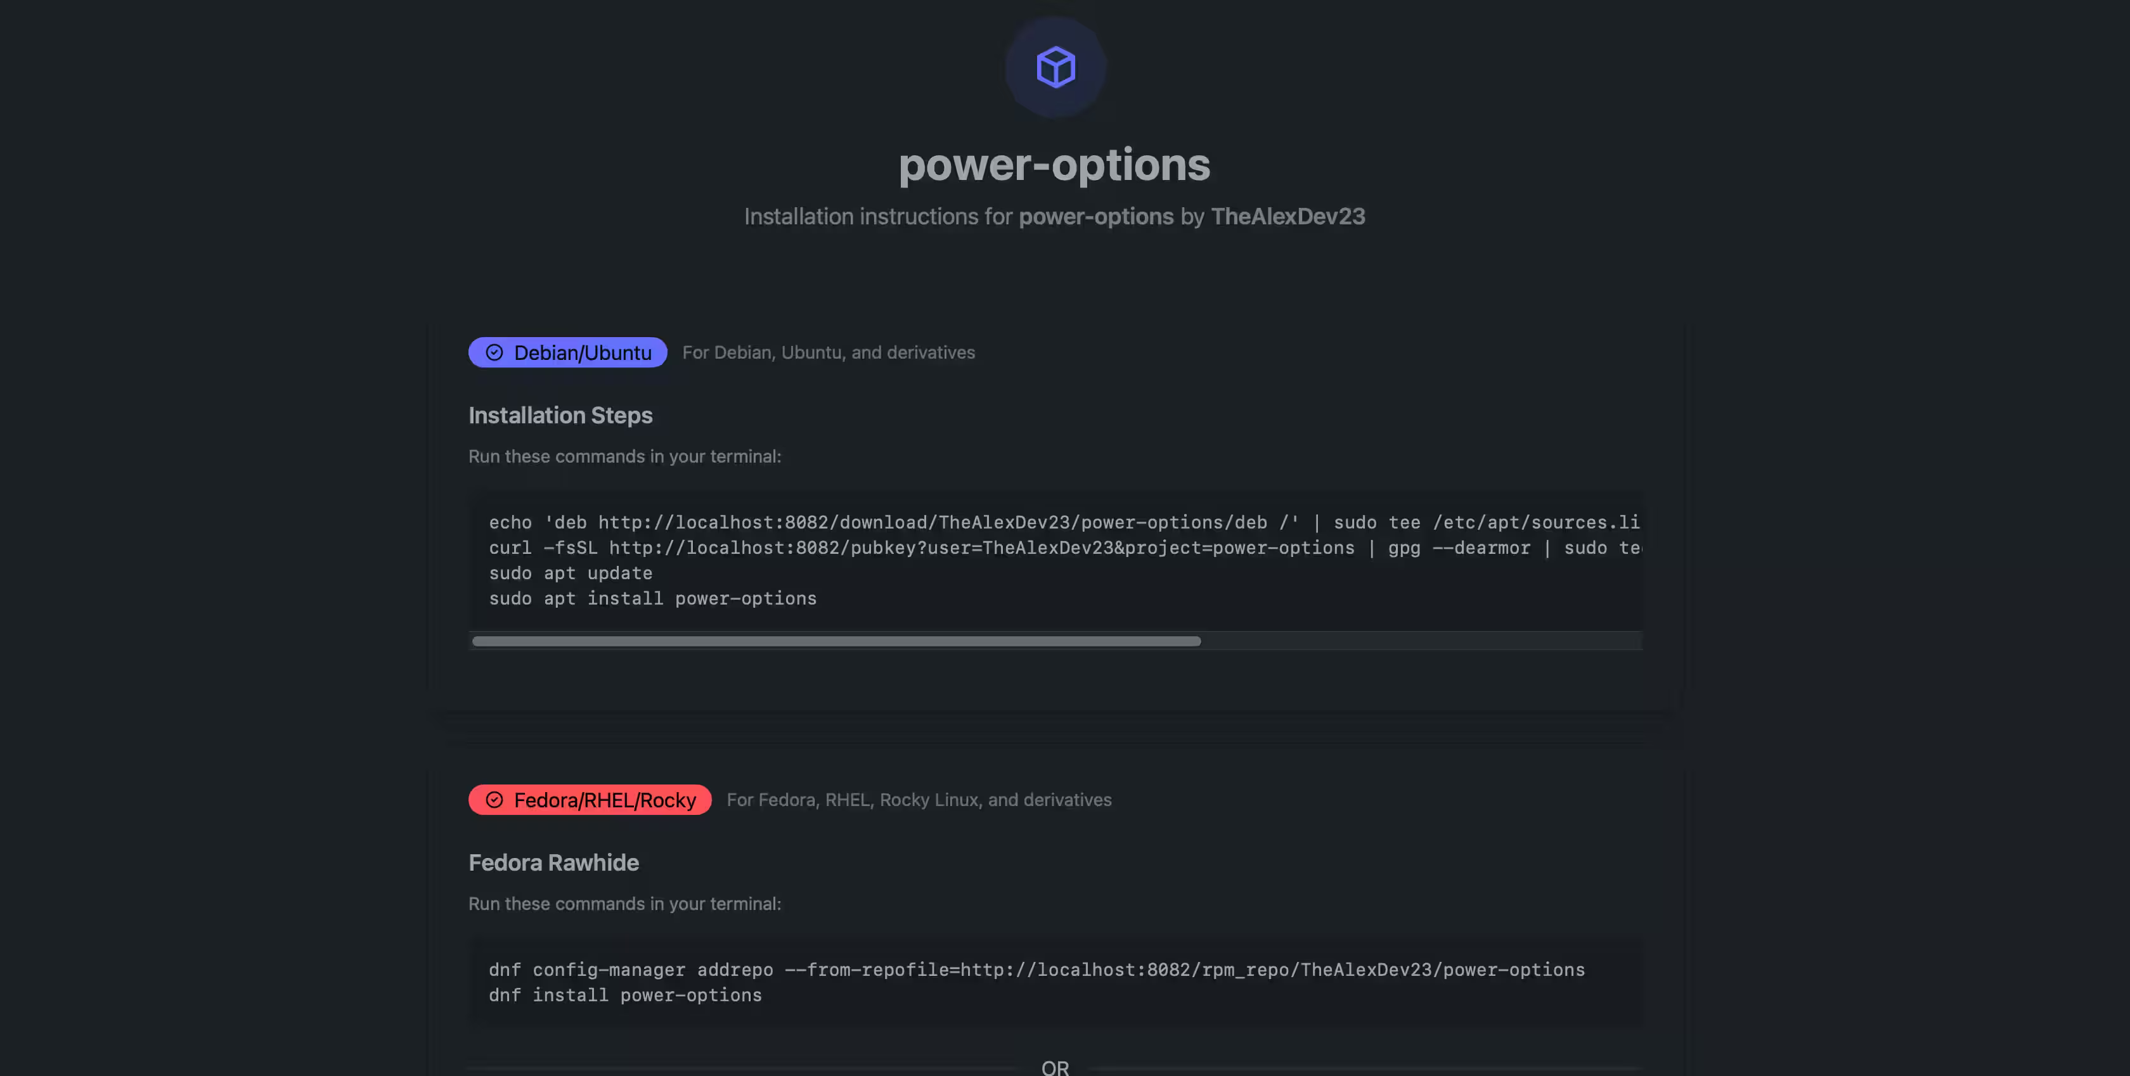
Task: Click the Installation Steps heading
Action: pos(560,415)
